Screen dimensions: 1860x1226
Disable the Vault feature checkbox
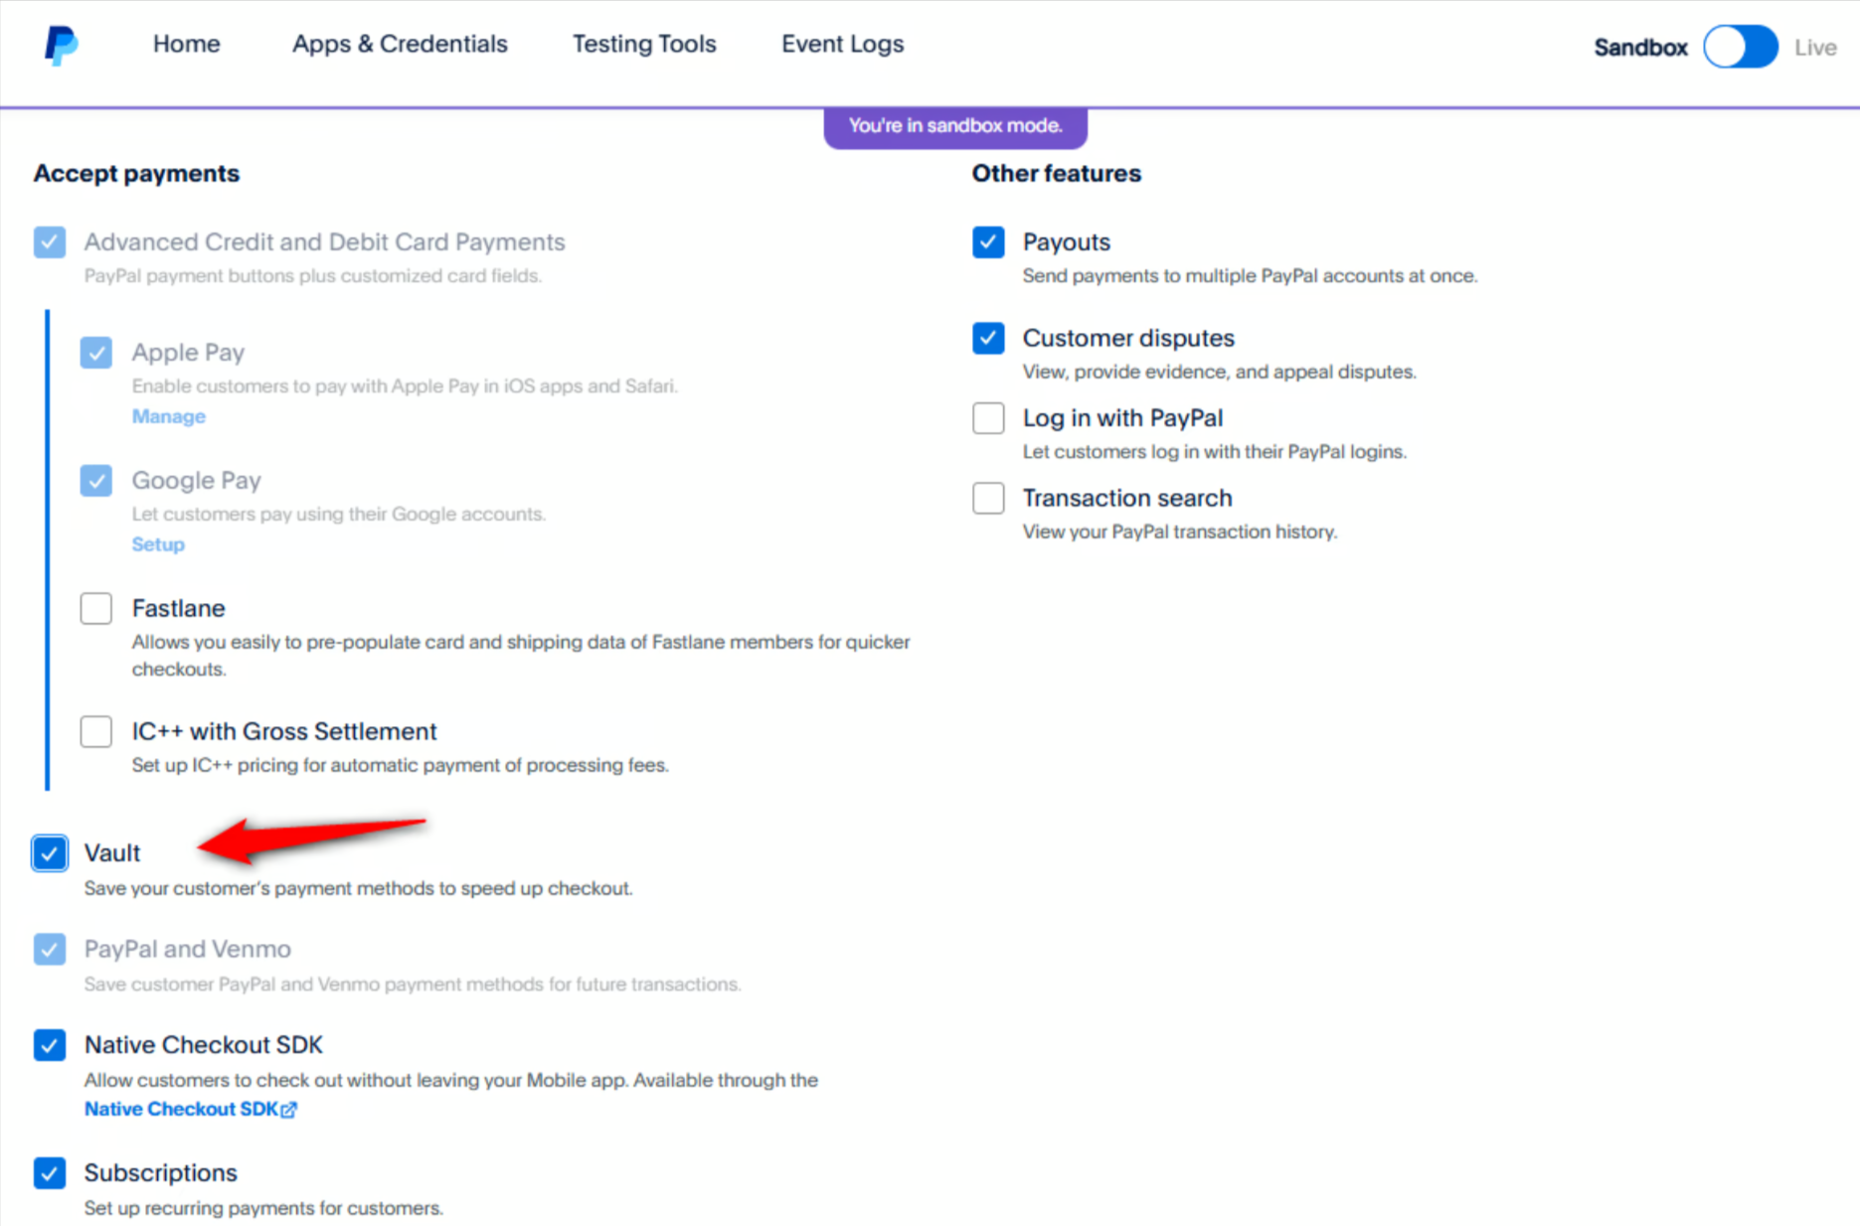[x=49, y=852]
